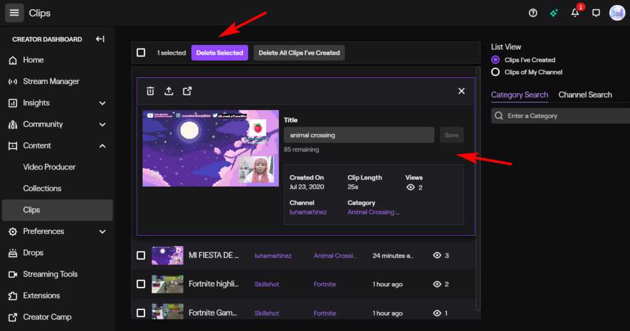Click the teal sparkle icon in header
This screenshot has width=630, height=331.
[x=554, y=14]
